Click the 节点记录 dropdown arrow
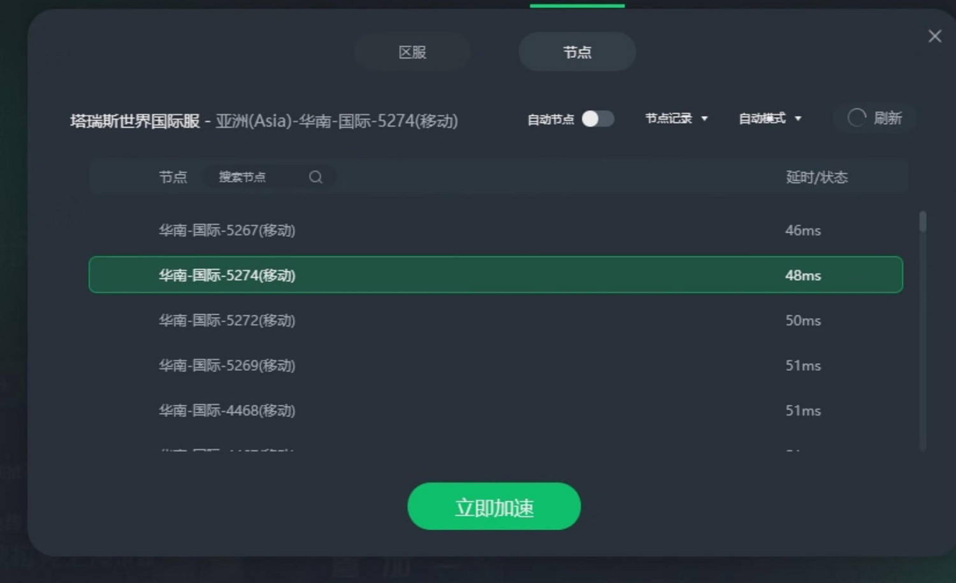 (704, 119)
